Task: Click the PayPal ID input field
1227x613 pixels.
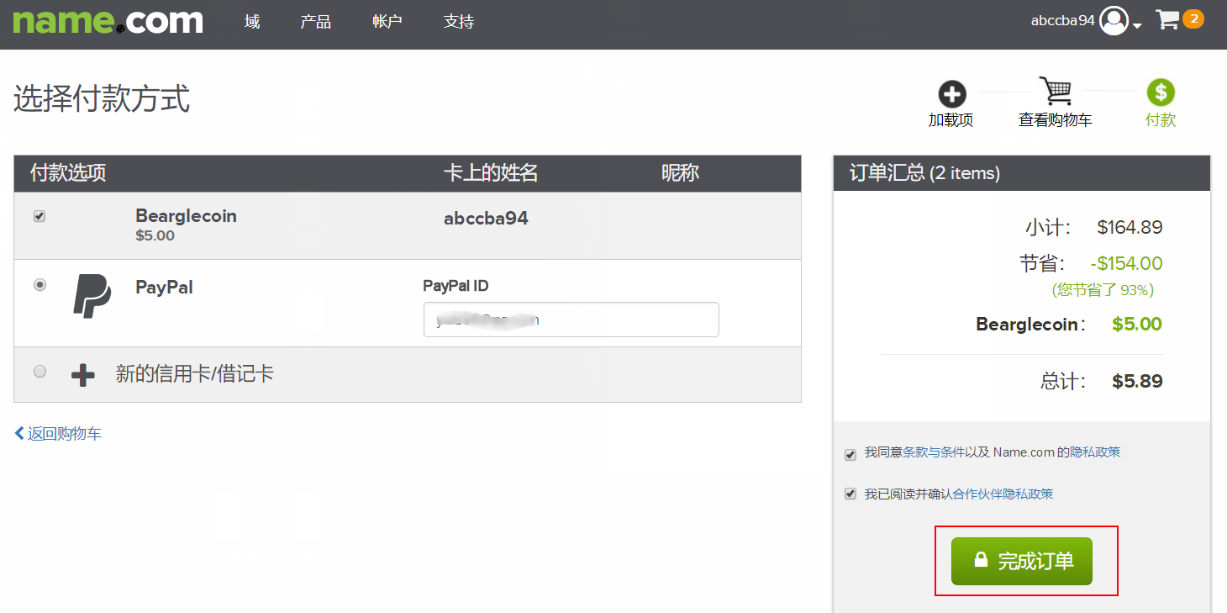Action: click(x=571, y=320)
